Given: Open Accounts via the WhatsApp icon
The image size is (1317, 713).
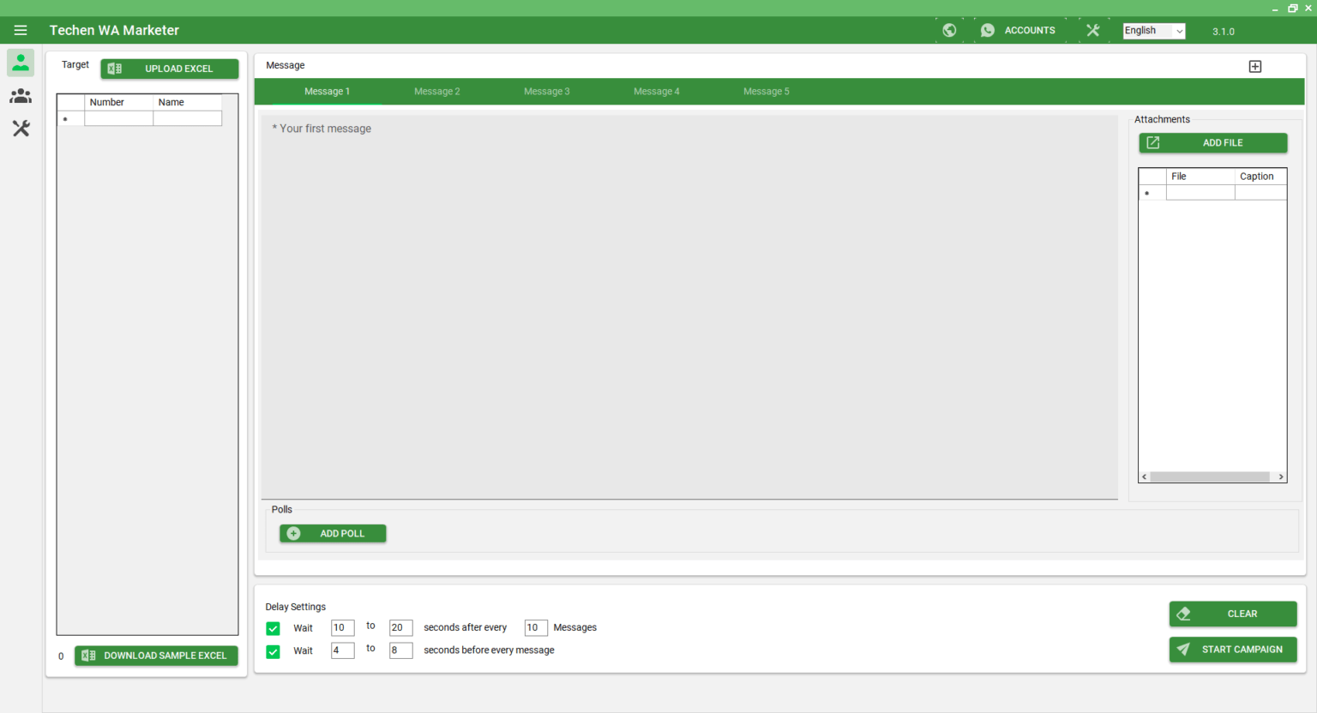Looking at the screenshot, I should 987,29.
